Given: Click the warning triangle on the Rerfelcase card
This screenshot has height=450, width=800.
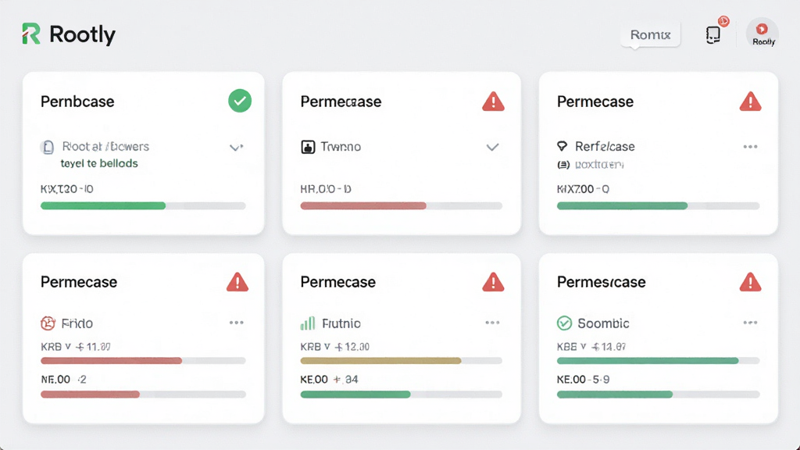Looking at the screenshot, I should coord(750,102).
